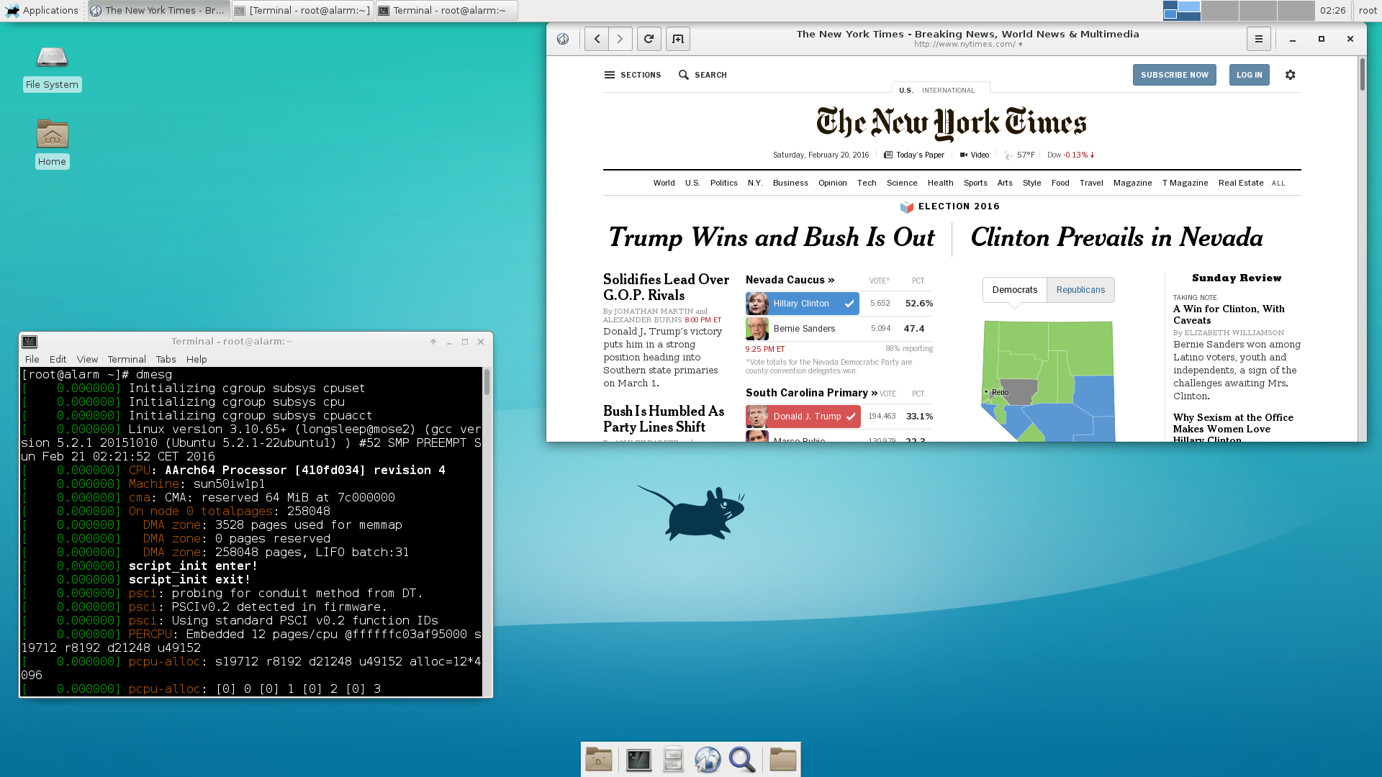Click the terminal keep-above arrow button
Viewport: 1382px width, 777px height.
(433, 342)
